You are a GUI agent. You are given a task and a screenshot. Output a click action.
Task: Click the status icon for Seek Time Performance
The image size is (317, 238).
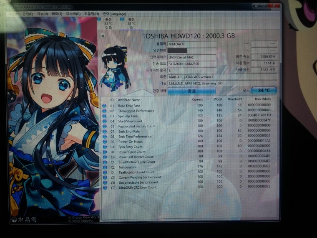pyautogui.click(x=105, y=137)
